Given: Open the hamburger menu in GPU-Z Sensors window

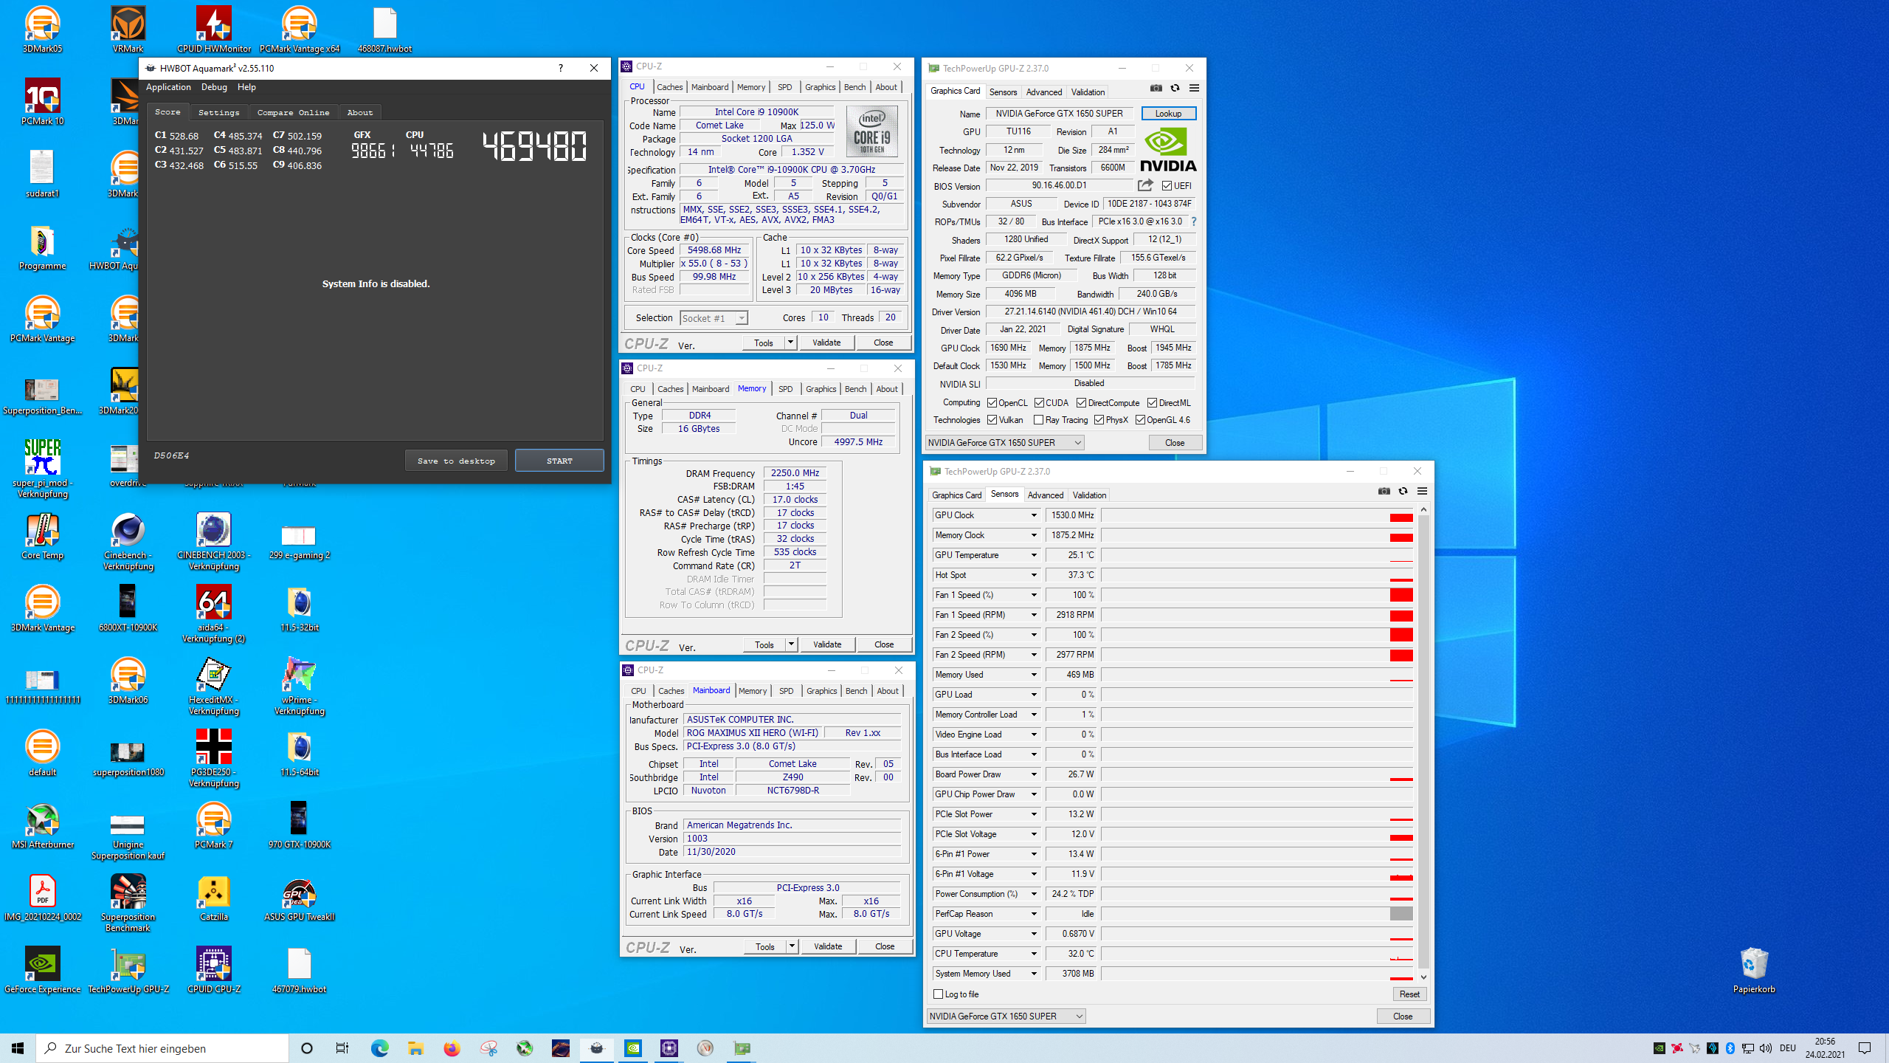Looking at the screenshot, I should tap(1423, 492).
